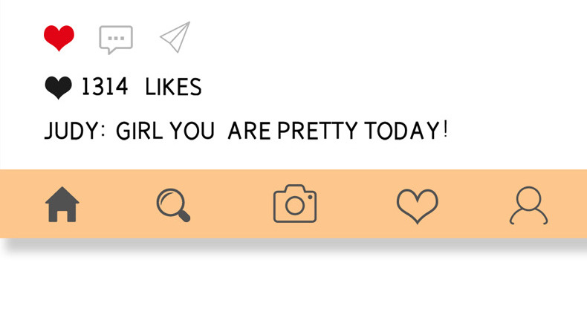Share the post with the paper plane icon
The height and width of the screenshot is (332, 587).
175,37
